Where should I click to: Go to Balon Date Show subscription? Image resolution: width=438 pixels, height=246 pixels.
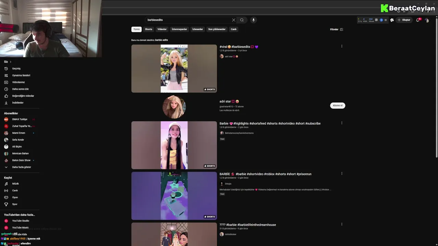[x=20, y=160]
